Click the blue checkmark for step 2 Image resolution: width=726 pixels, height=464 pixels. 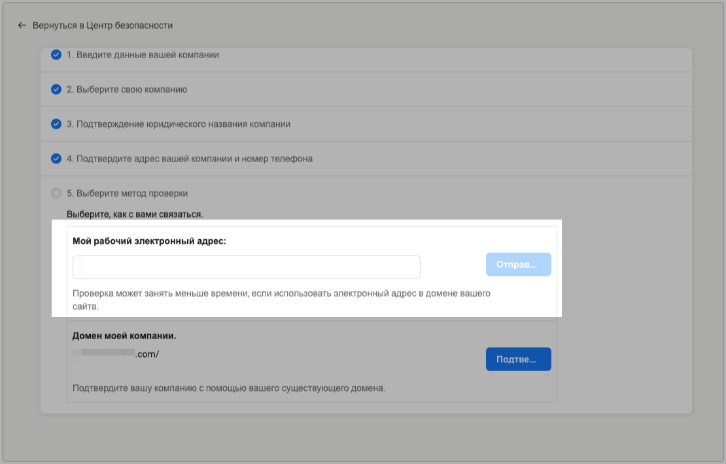point(56,90)
